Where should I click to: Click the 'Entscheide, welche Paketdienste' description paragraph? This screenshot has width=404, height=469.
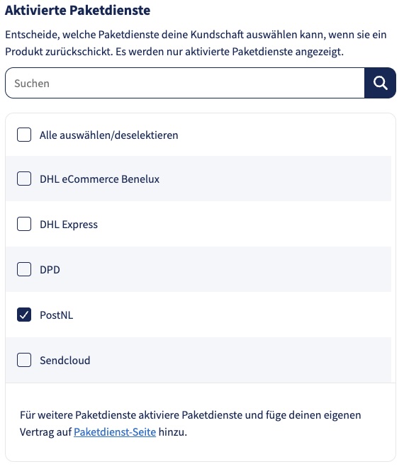[196, 43]
